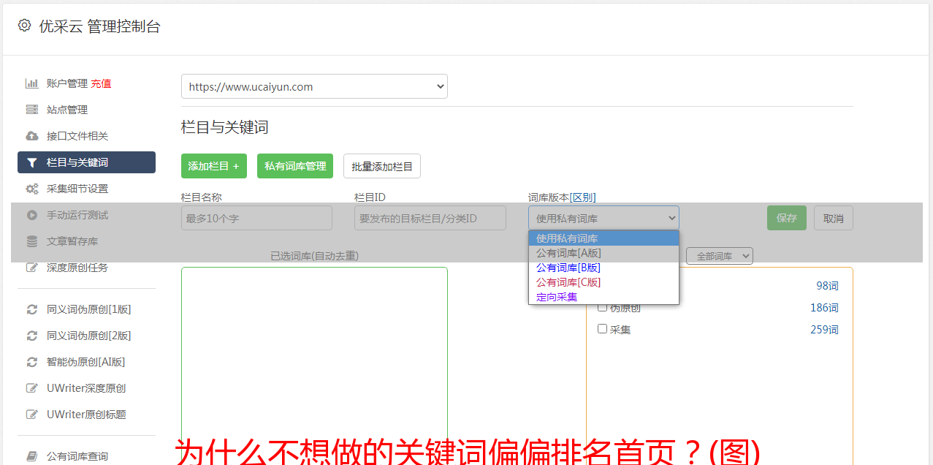Check the 伪原创 checkbox
Screen dimensions: 933x465
pyautogui.click(x=603, y=307)
